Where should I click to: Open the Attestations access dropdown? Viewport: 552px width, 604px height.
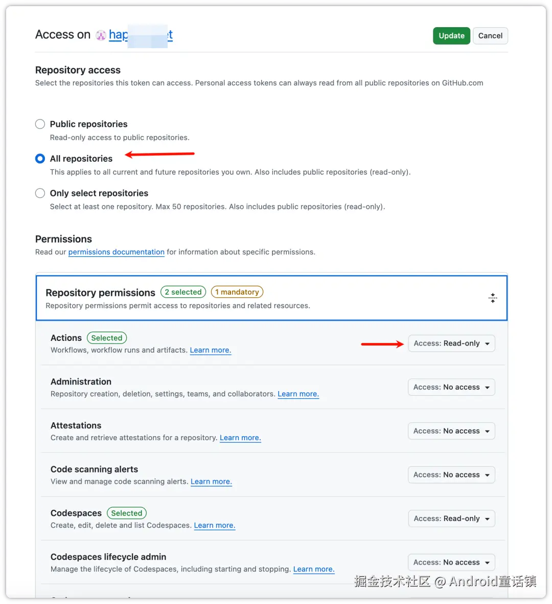(x=451, y=430)
